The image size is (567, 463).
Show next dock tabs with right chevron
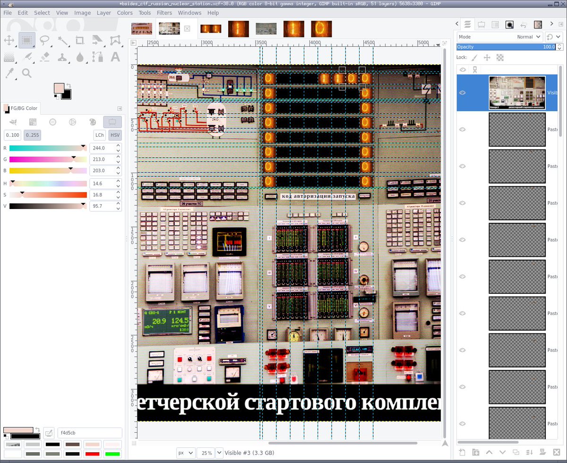[x=551, y=24]
